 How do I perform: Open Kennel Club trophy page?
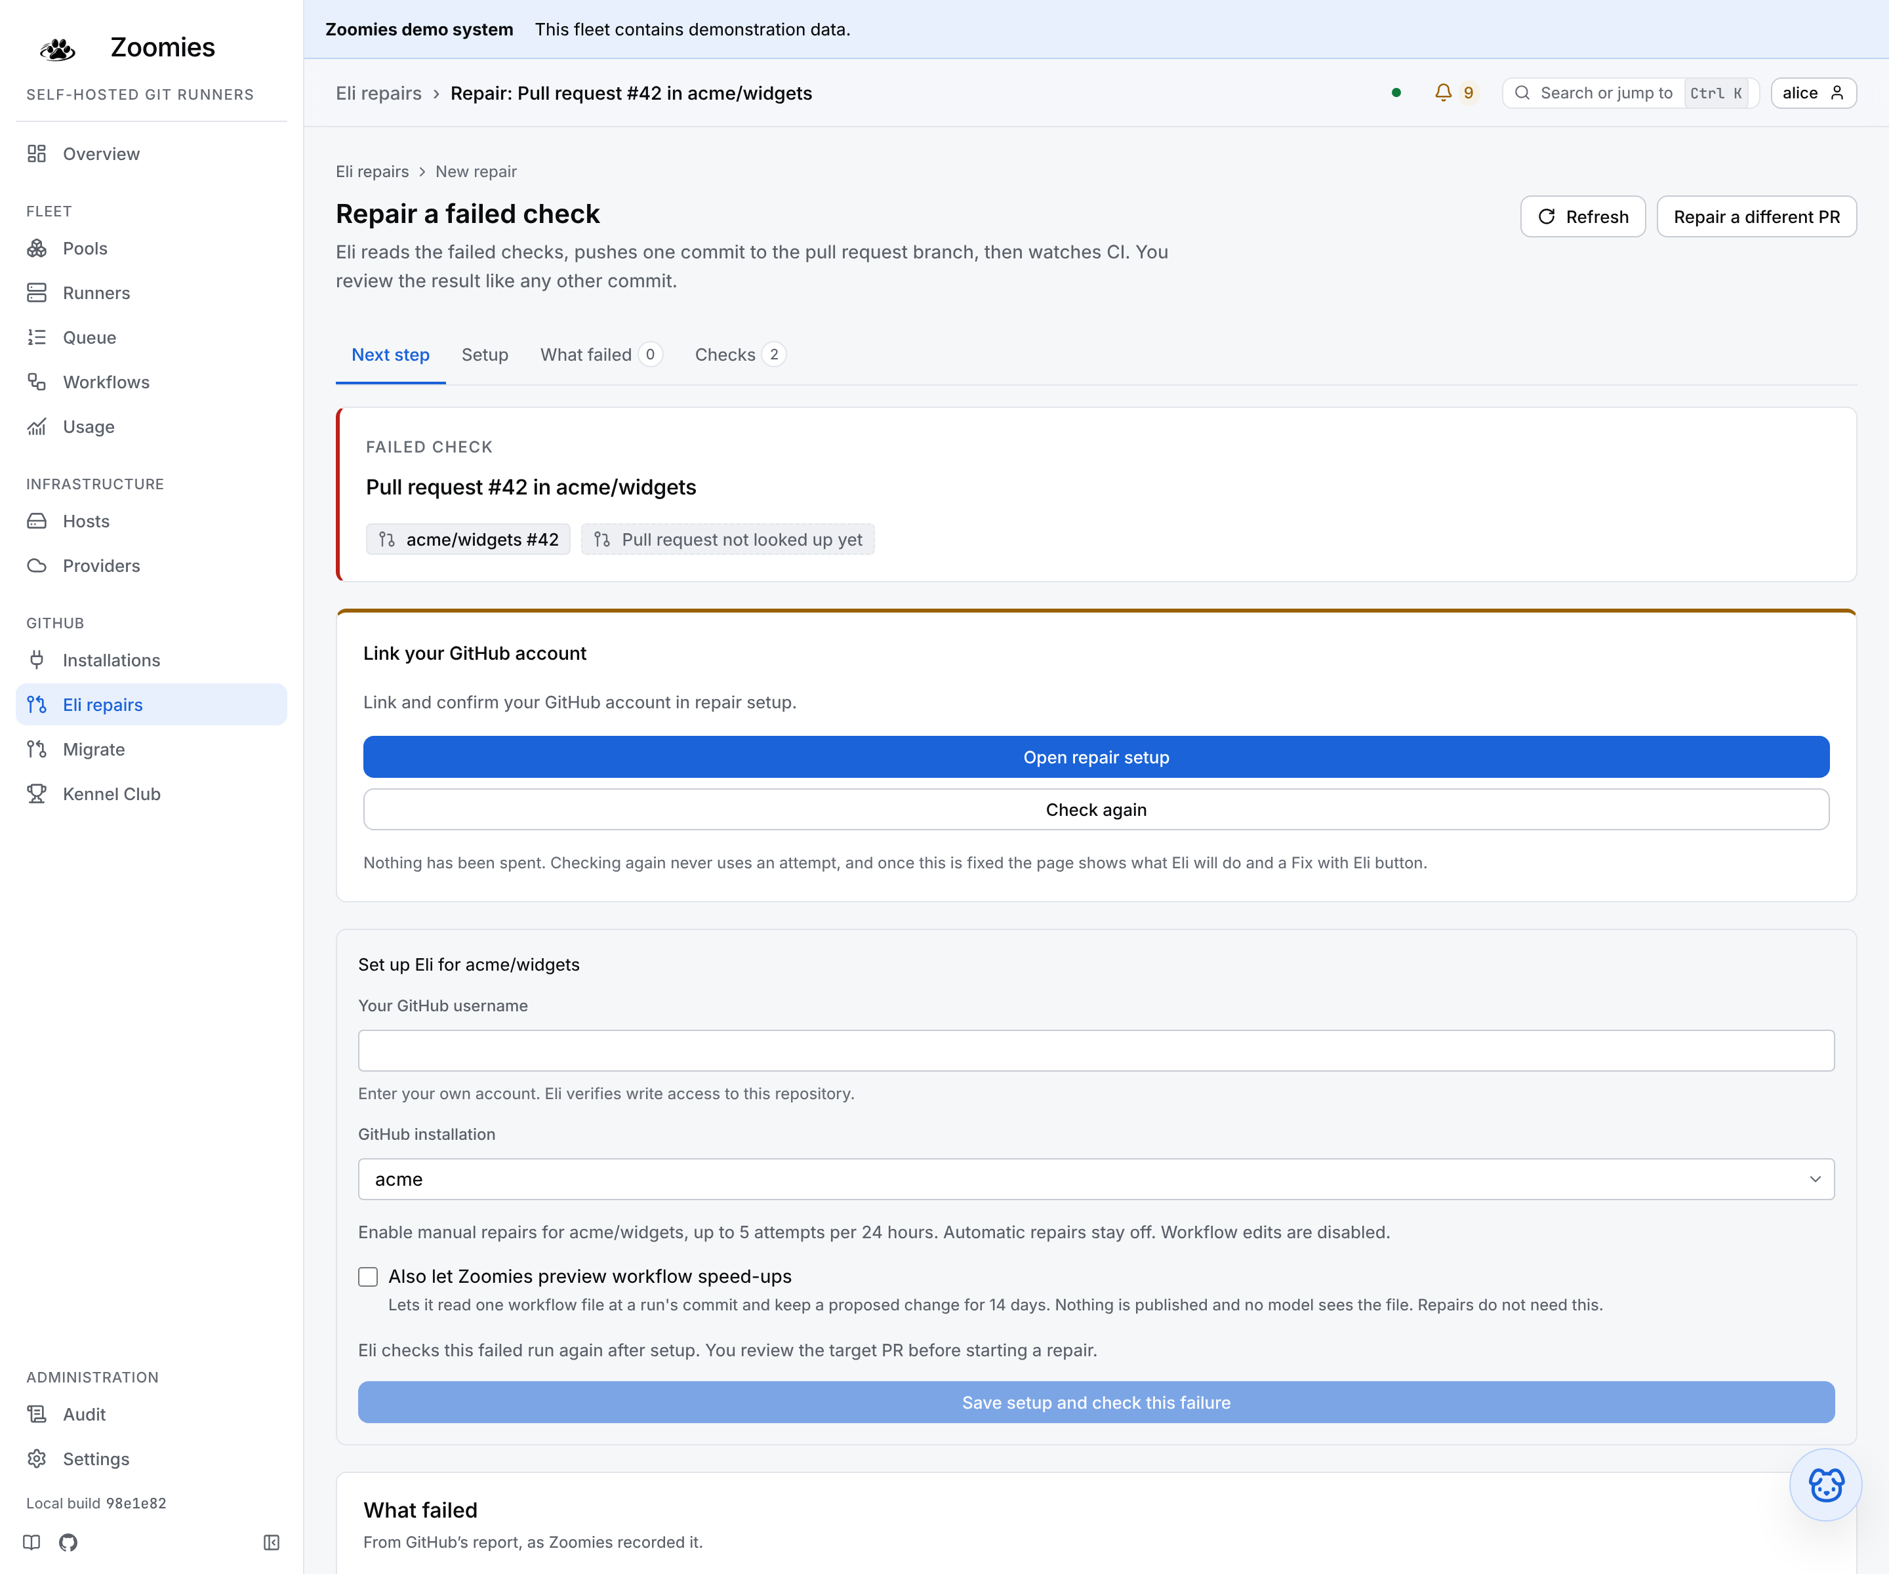(x=151, y=794)
